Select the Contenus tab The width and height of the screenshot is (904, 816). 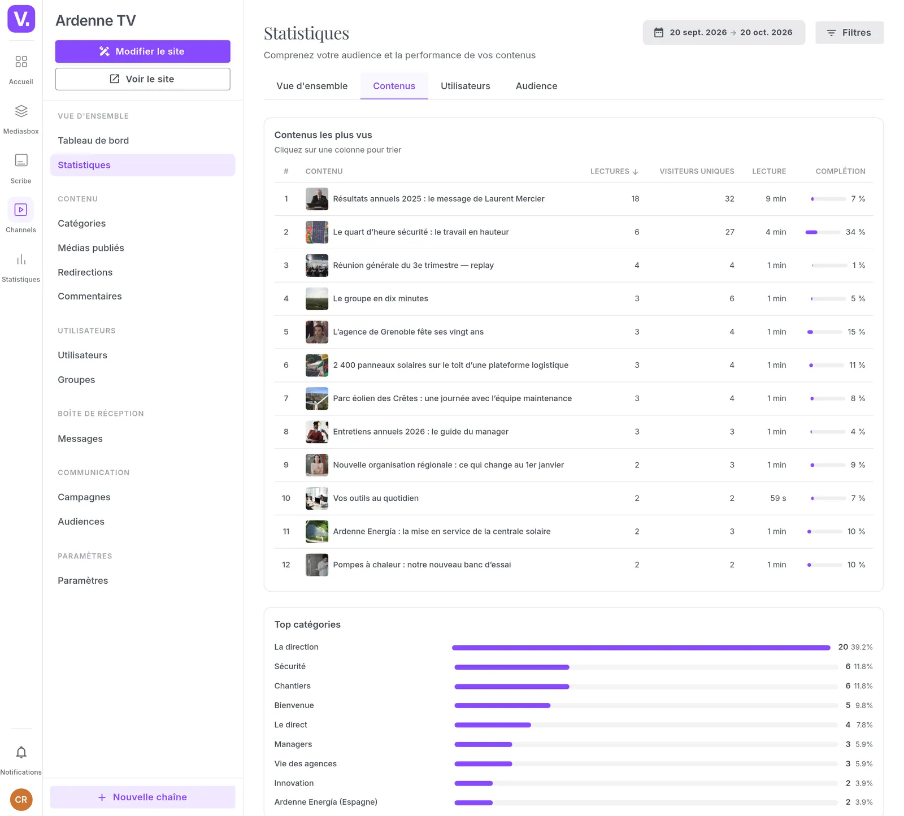[394, 86]
